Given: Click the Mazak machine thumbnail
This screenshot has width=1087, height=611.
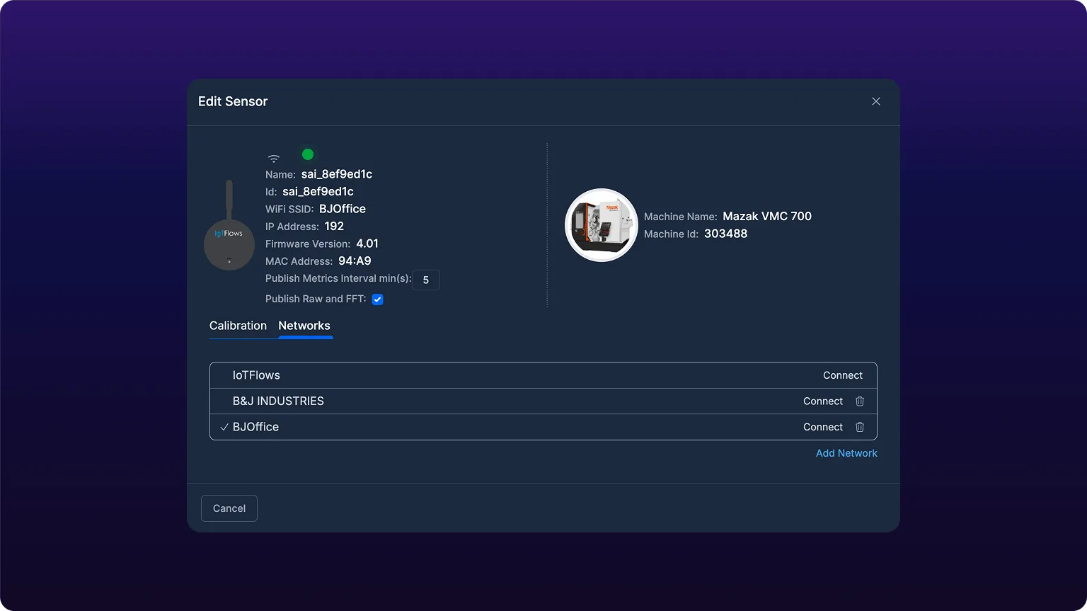Looking at the screenshot, I should pos(602,225).
